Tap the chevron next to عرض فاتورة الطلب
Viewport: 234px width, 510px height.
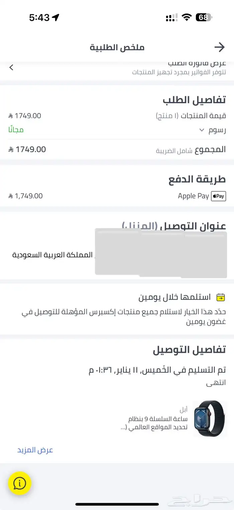tap(11, 67)
